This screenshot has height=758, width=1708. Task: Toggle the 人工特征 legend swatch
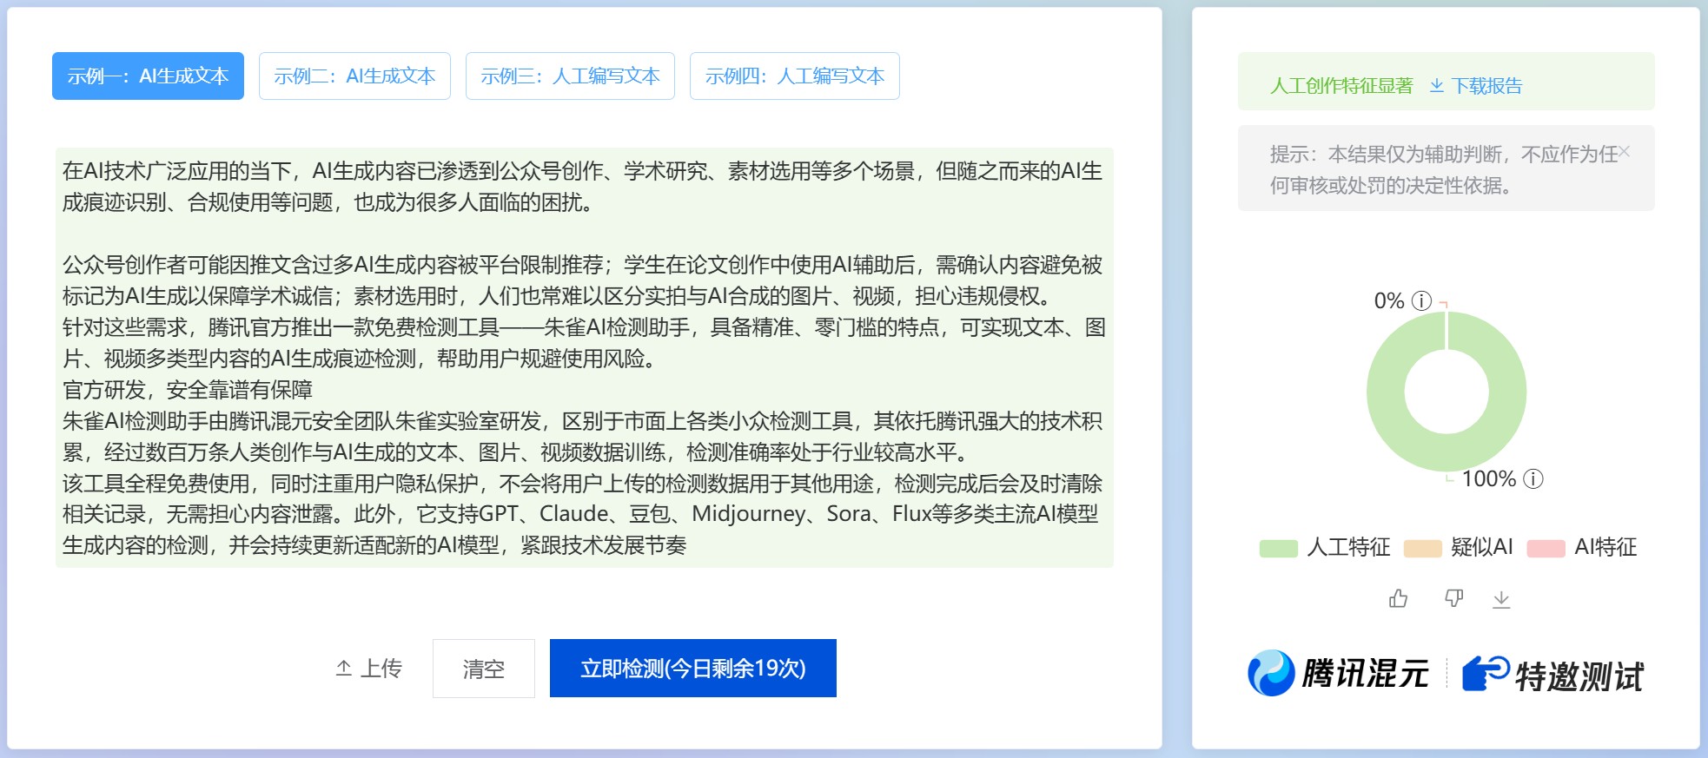pyautogui.click(x=1278, y=548)
